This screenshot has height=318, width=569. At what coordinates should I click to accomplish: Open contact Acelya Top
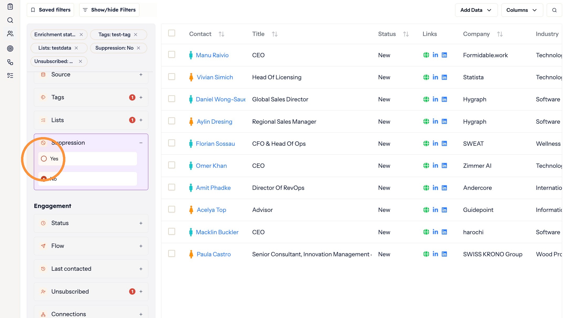[x=211, y=210]
